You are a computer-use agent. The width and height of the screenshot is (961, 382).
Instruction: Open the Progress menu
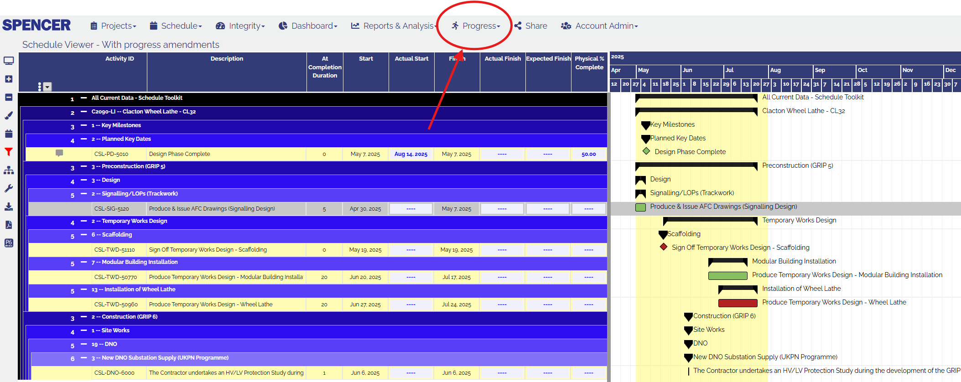pyautogui.click(x=476, y=26)
